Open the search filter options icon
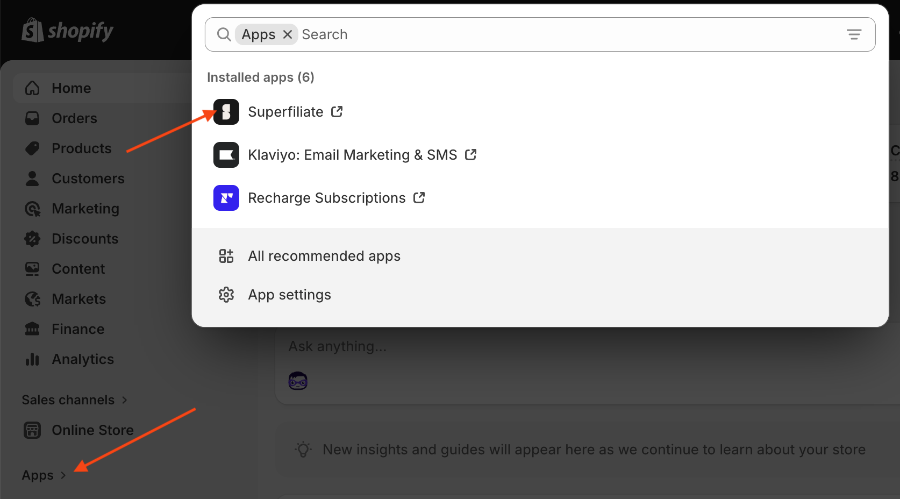This screenshot has width=900, height=499. point(854,34)
